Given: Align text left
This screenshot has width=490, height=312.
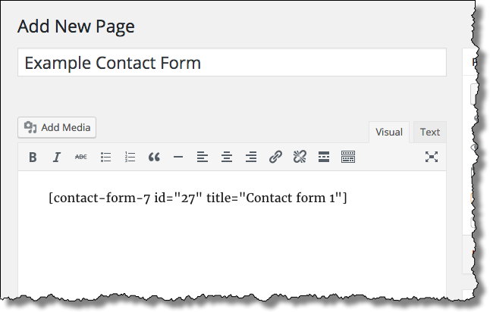Looking at the screenshot, I should point(203,157).
